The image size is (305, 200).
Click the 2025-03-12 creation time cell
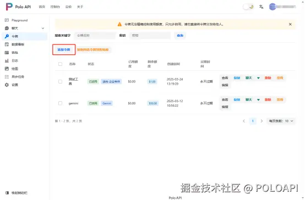pyautogui.click(x=175, y=103)
